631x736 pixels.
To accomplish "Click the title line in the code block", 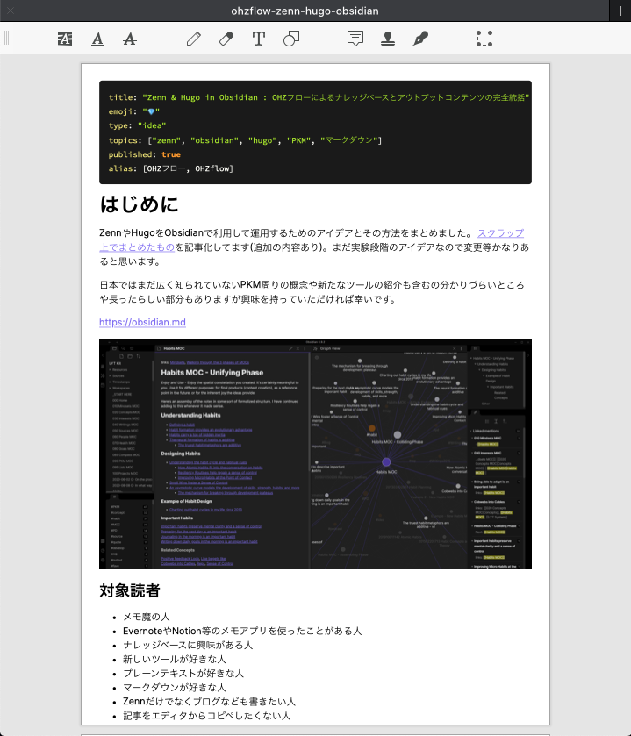I will [319, 97].
